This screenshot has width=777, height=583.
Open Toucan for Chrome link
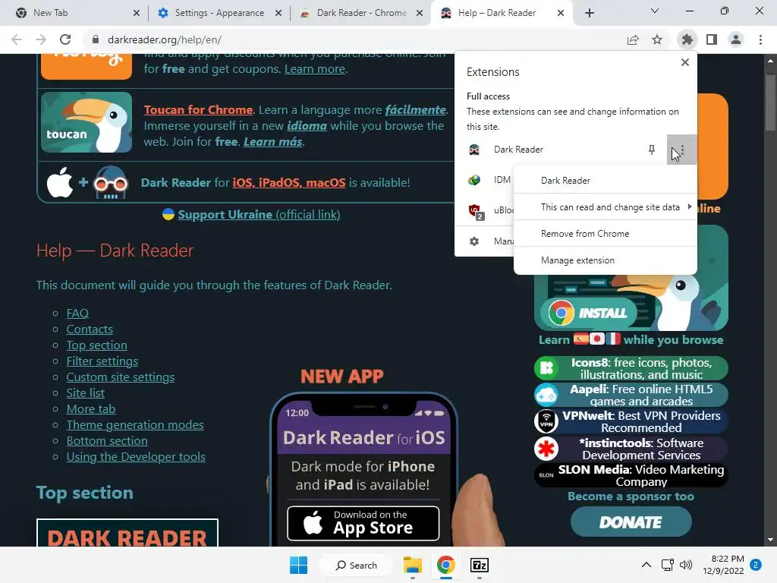[198, 109]
